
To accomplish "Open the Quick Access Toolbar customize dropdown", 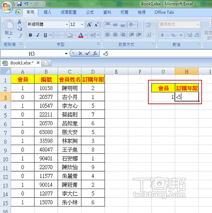I will (50, 4).
